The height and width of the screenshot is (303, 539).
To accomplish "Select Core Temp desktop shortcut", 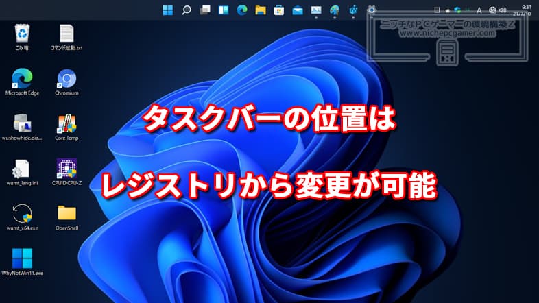I will (x=67, y=127).
